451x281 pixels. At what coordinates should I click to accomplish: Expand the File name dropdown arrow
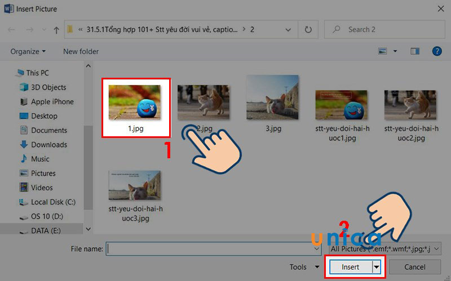pos(317,249)
